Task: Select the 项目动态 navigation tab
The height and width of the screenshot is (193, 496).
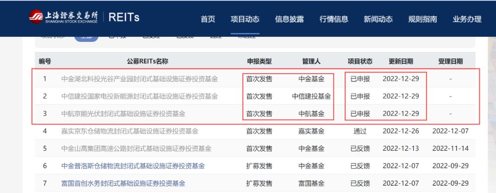Action: (245, 19)
